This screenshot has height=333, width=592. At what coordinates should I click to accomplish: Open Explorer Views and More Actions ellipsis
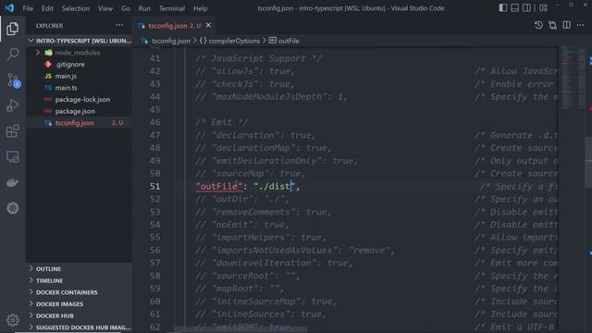(x=119, y=25)
